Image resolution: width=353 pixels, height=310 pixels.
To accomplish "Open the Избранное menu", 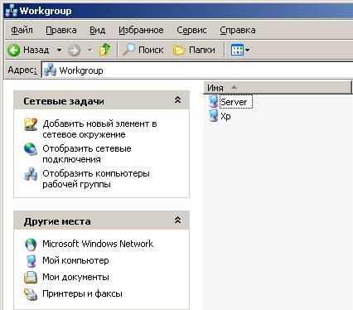I will pos(141,30).
